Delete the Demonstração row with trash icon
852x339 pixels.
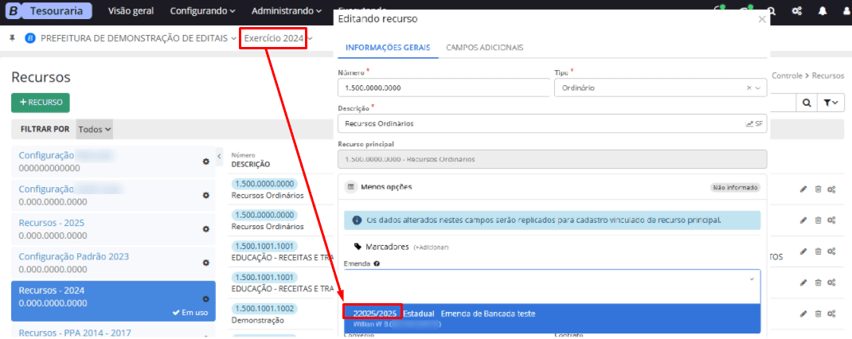pyautogui.click(x=817, y=314)
